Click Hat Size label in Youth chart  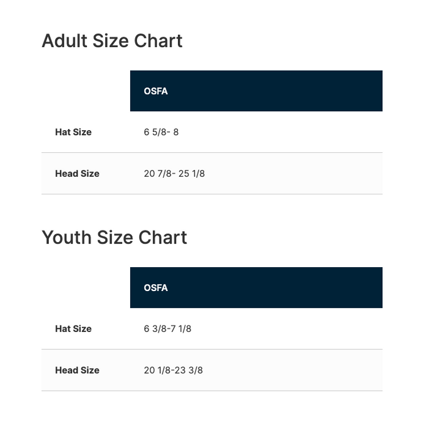coord(73,329)
